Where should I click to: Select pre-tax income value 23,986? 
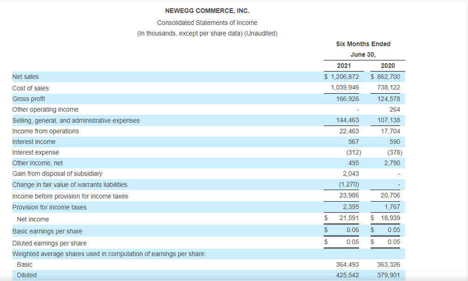(x=349, y=195)
